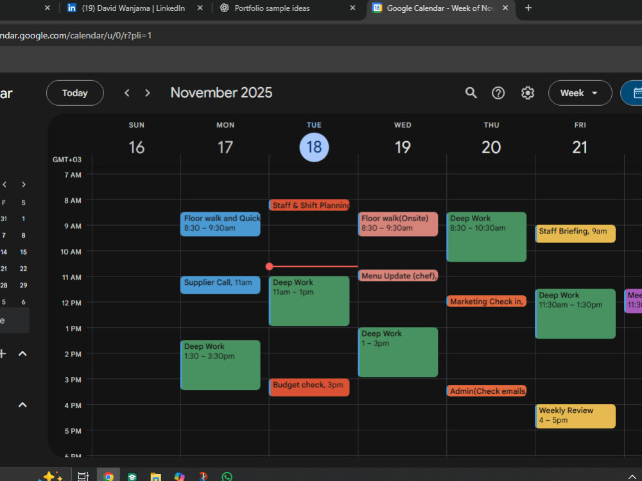Select the Google Calendar browser tab

pos(440,8)
